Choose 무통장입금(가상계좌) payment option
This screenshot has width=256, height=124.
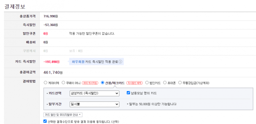point(180,83)
